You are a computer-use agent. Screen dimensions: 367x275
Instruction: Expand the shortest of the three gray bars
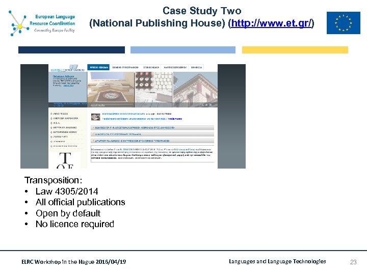tap(152, 134)
